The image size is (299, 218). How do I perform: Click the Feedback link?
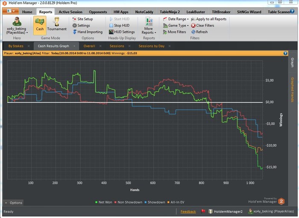[x=188, y=212]
